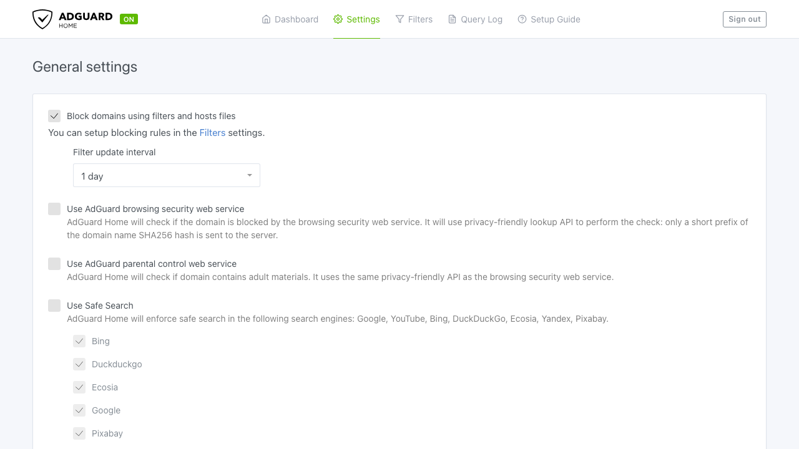Toggle the Pixabay safe search checkbox

(79, 433)
